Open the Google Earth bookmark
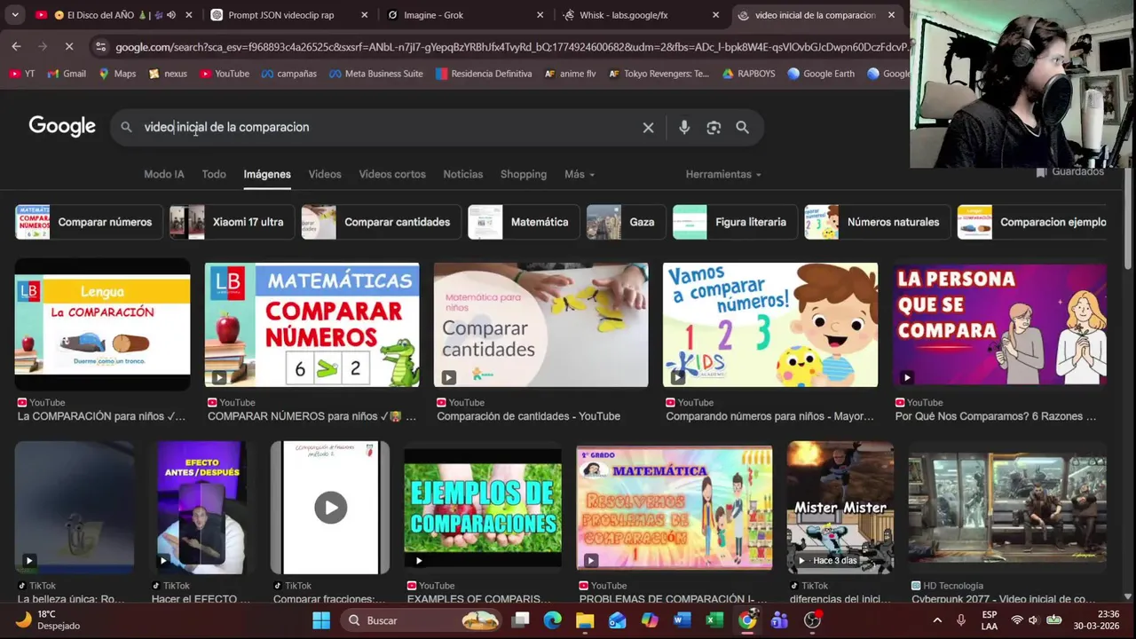The image size is (1136, 639). 820,74
